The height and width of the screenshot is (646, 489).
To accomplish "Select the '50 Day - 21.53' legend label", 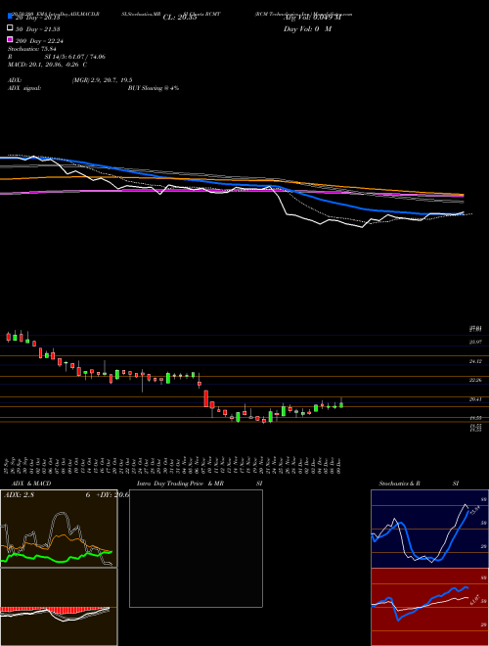I will [x=38, y=28].
